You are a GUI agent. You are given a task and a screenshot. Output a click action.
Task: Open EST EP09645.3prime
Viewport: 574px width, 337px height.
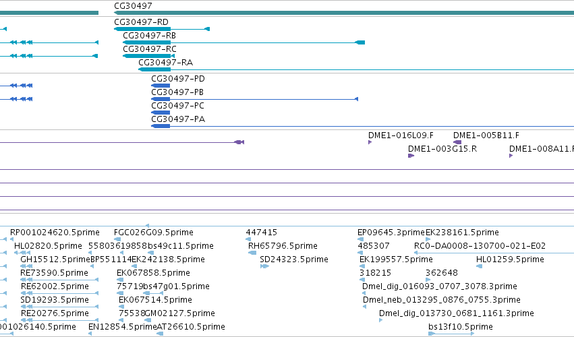point(391,233)
